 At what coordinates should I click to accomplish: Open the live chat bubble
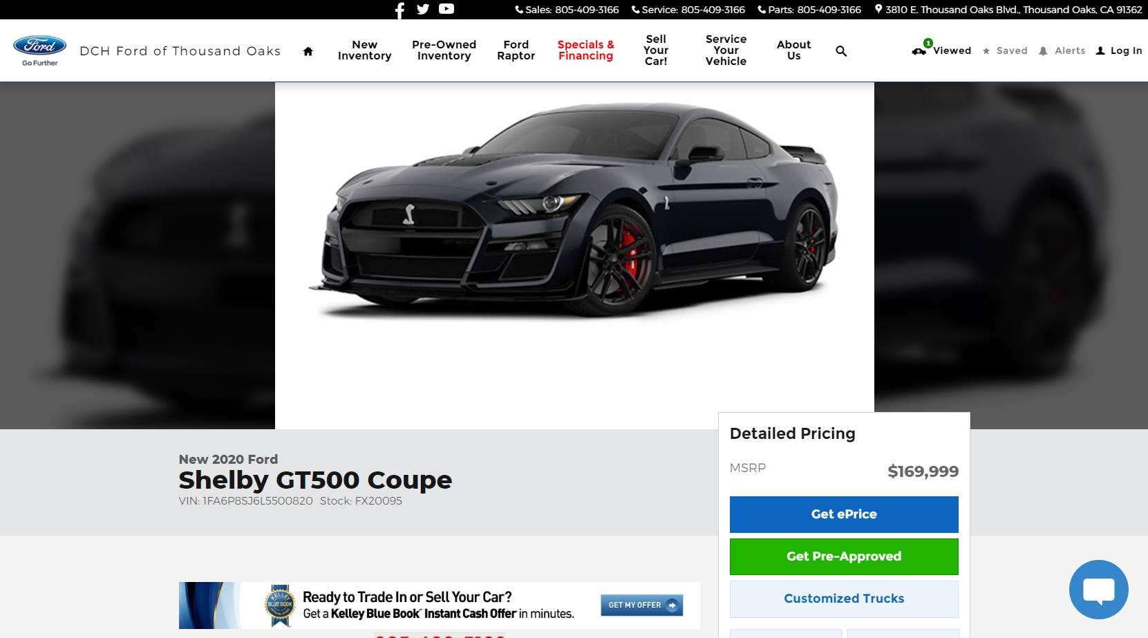tap(1098, 590)
